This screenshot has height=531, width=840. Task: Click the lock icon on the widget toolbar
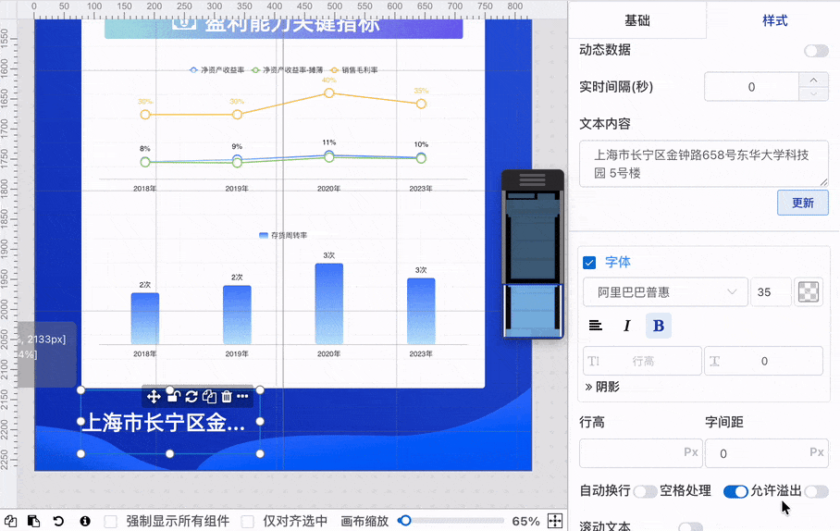[x=173, y=397]
